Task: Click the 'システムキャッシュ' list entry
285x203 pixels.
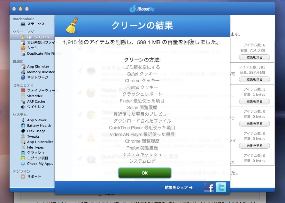Action: (142, 155)
